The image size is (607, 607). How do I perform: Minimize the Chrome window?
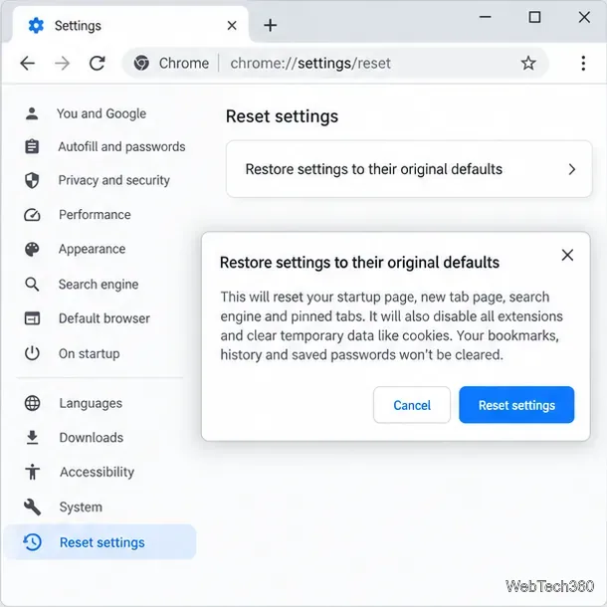tap(485, 17)
